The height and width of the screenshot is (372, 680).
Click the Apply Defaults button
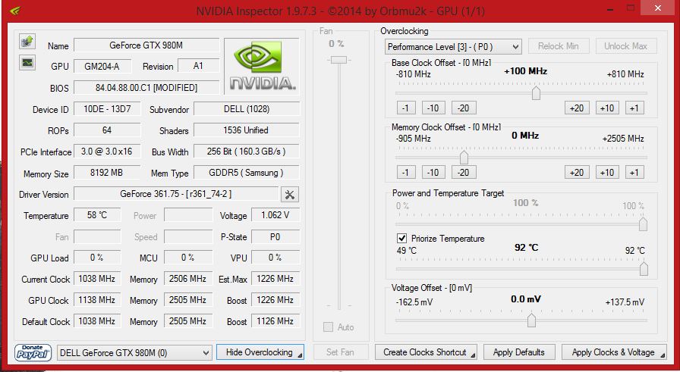pos(519,352)
